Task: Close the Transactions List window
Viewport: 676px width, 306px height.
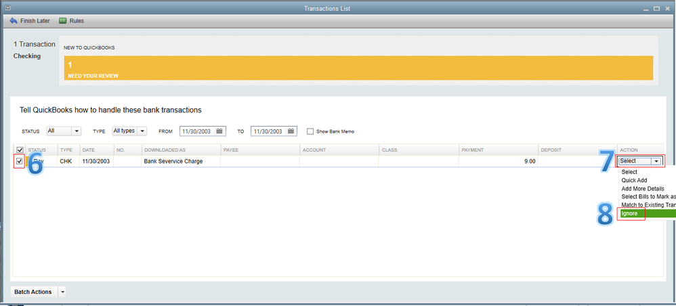Action: click(667, 8)
